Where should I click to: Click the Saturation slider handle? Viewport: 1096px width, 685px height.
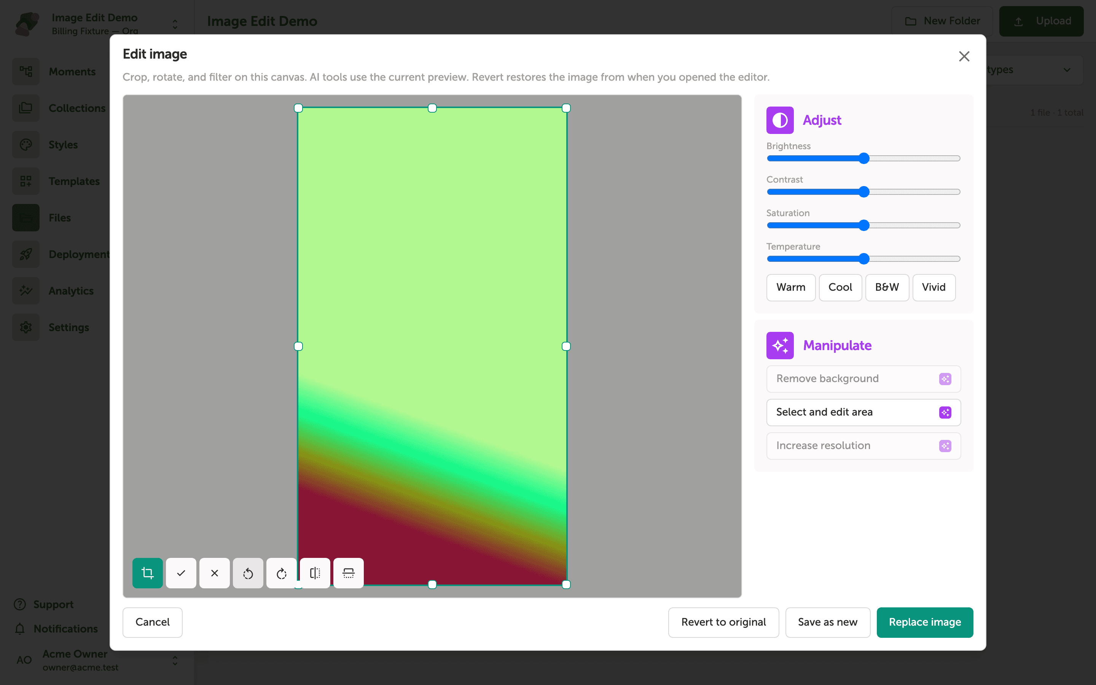coord(863,225)
